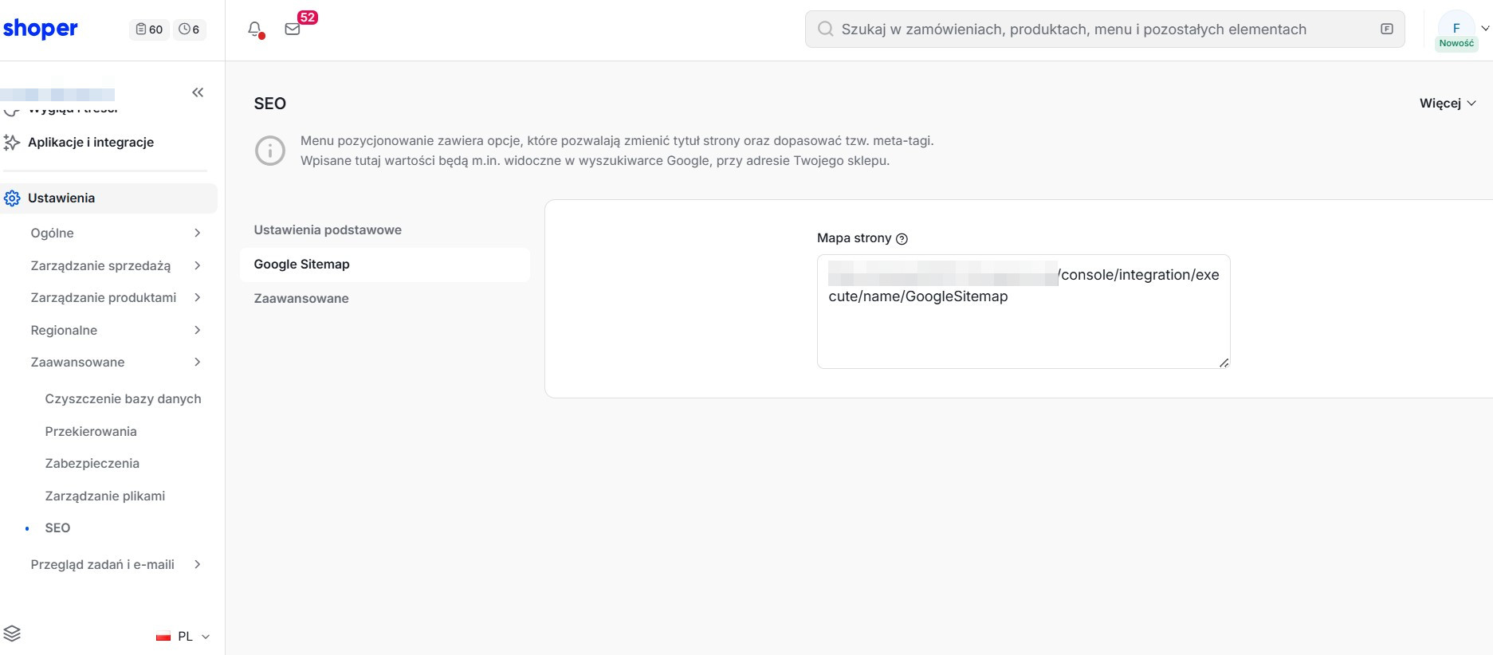Expand Zarządzanie sprzedażą submenu
Screen dimensions: 1493x655
116,265
